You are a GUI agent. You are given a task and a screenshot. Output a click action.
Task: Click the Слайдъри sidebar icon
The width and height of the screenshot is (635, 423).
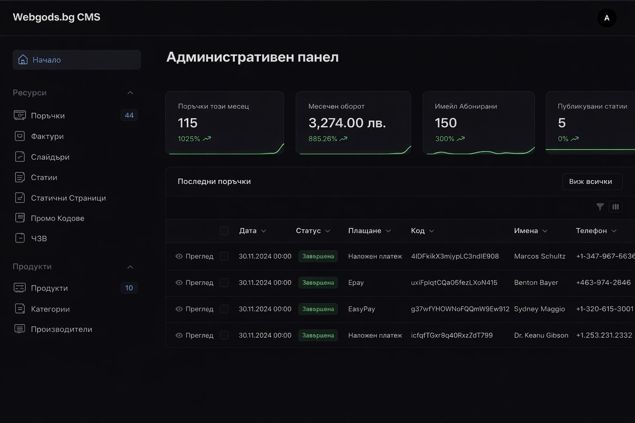[20, 157]
